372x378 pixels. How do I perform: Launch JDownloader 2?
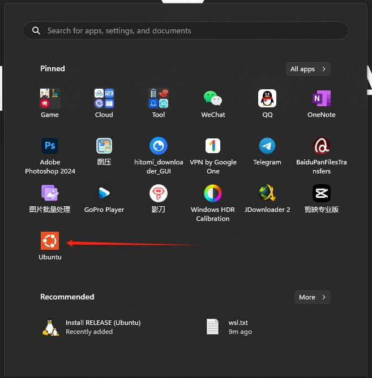coord(267,199)
